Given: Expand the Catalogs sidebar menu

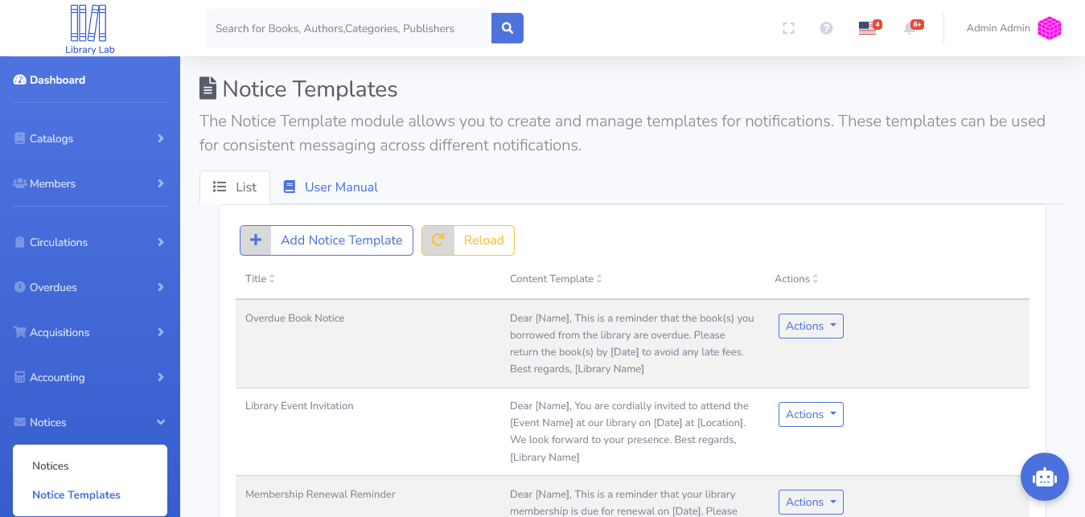Looking at the screenshot, I should pos(90,138).
